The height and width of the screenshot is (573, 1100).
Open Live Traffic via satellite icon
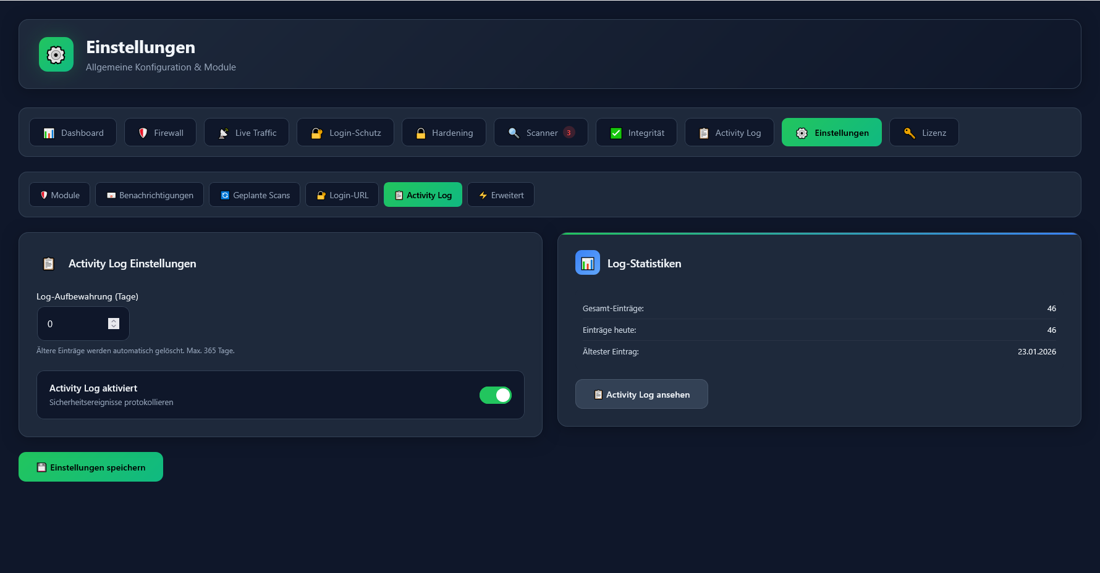pos(224,133)
